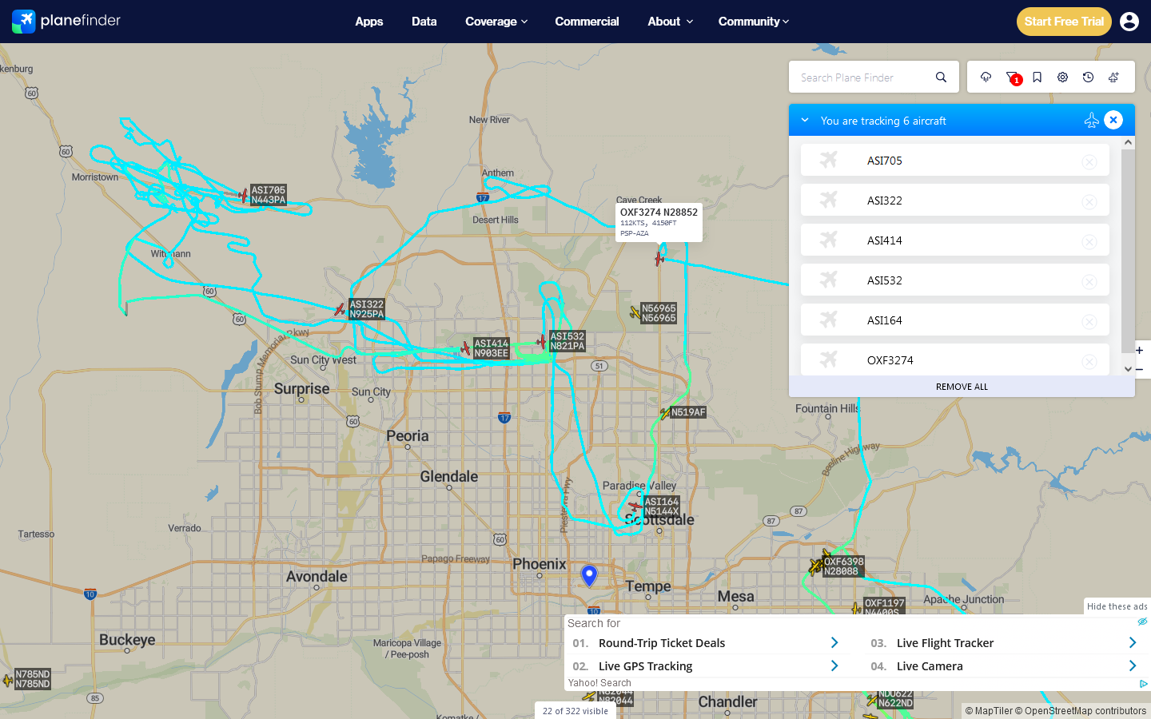Open the Data menu item
1151x719 pixels.
point(424,22)
